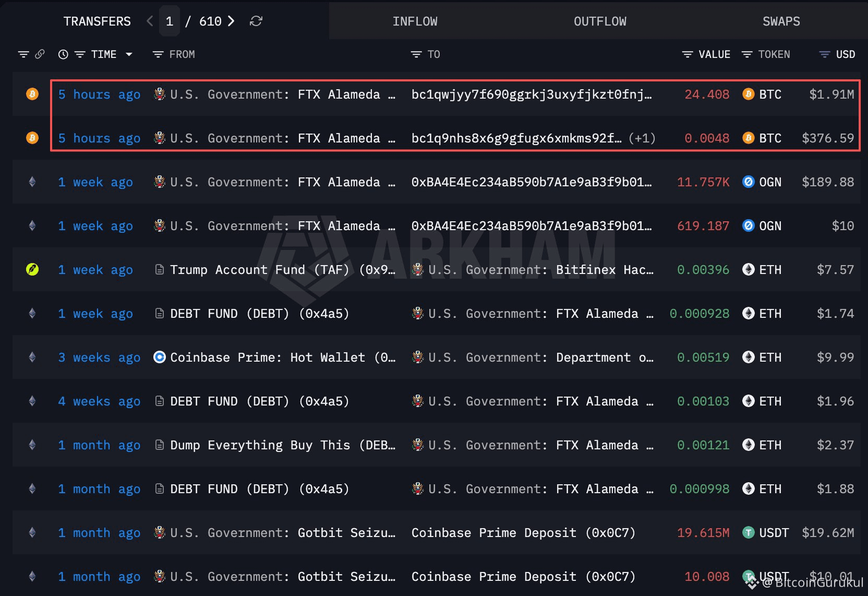Click the yellow chain icon on the Trump Account Fund row
The image size is (868, 596).
click(32, 269)
